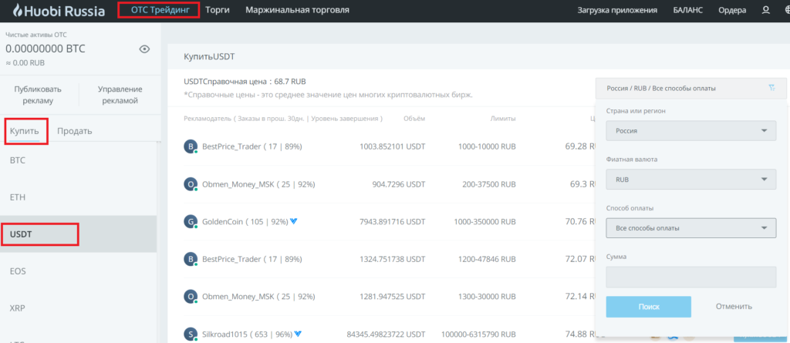
Task: Click Публиковать рекламу
Action: (38, 95)
